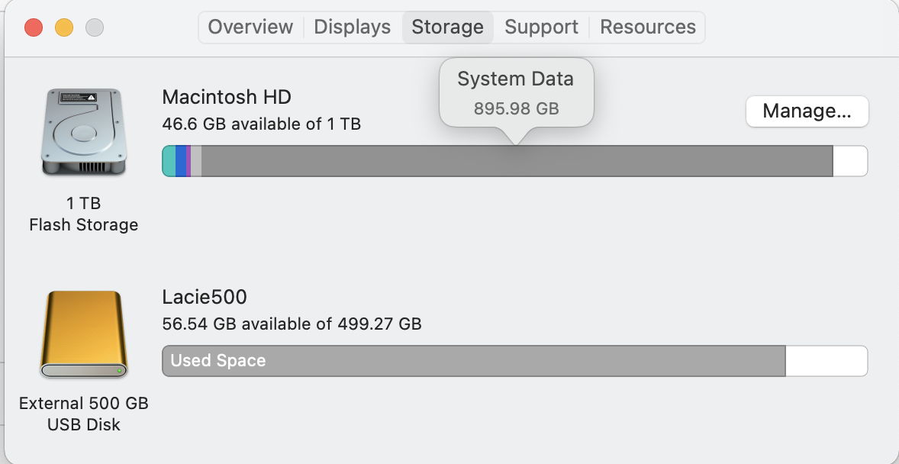Click the purple segment of storage bar
The image size is (899, 464).
(x=188, y=162)
